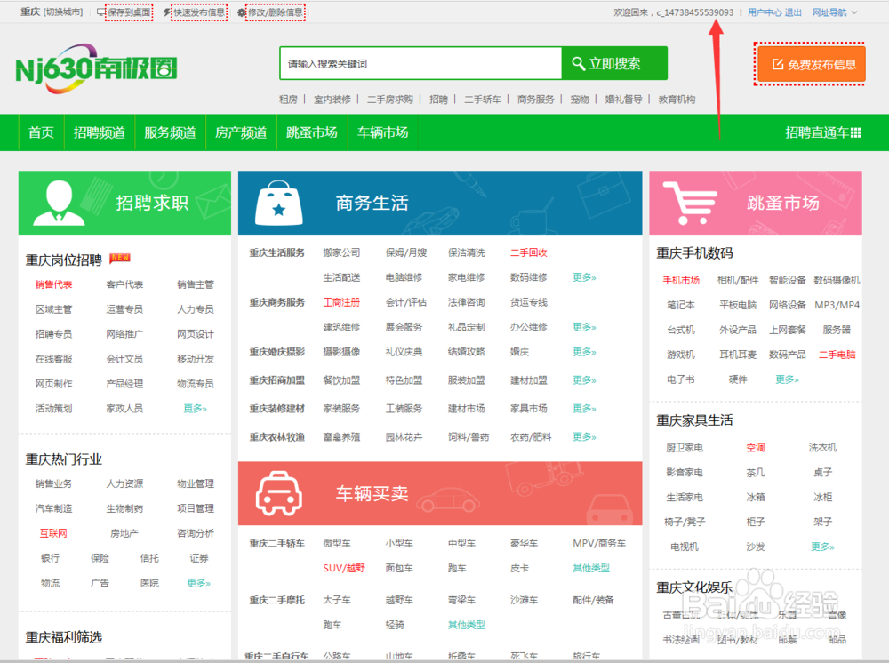Viewport: 889px width, 663px height.
Task: Click the 快速发布信息 pencil icon
Action: [165, 12]
